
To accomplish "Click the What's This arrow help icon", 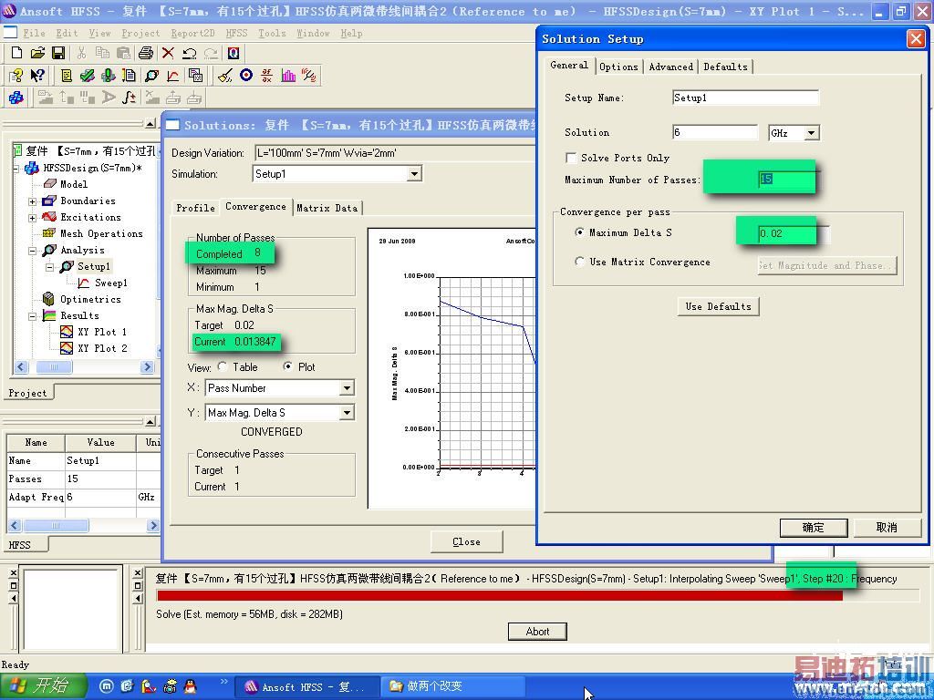I will (37, 76).
